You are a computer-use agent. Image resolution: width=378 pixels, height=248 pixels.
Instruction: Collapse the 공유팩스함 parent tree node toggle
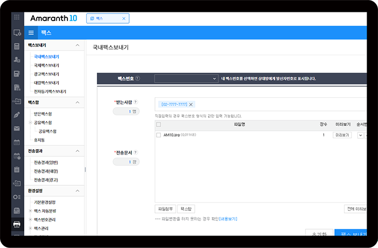(30, 123)
